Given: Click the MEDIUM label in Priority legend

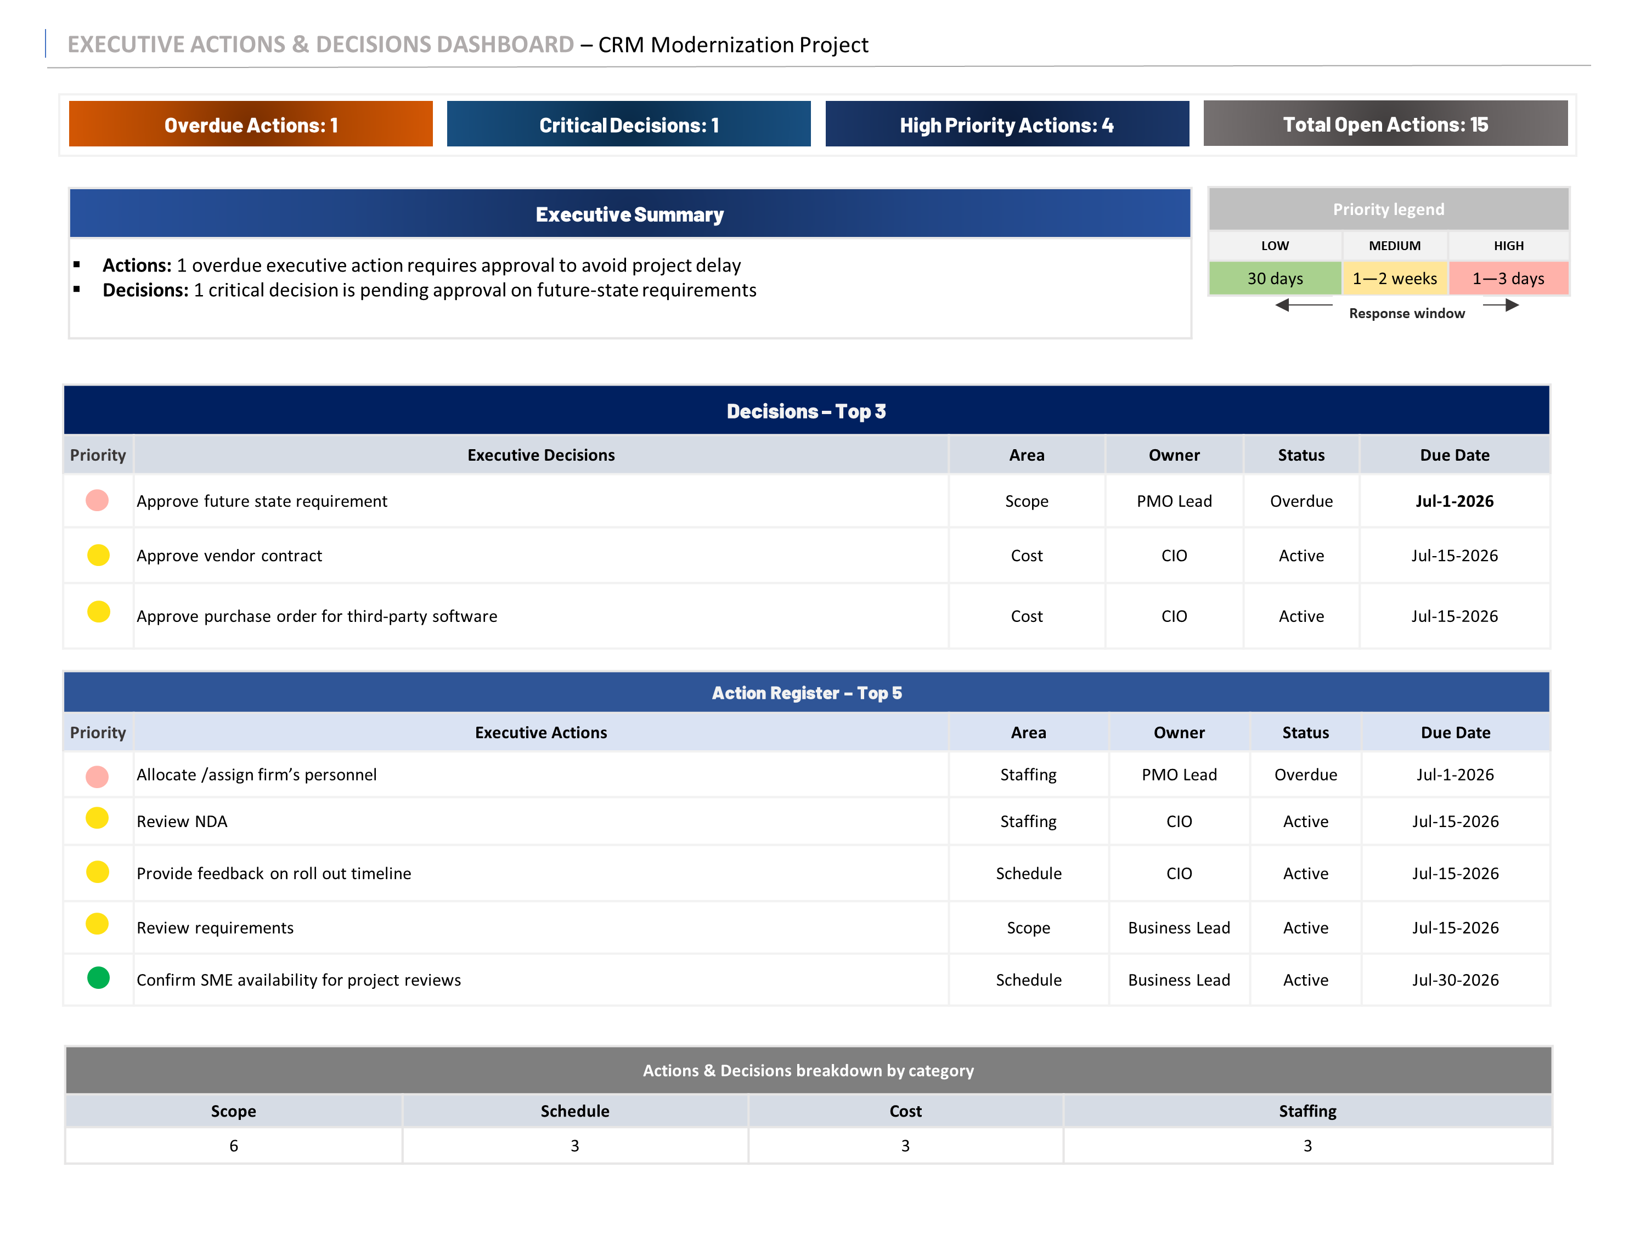Looking at the screenshot, I should [1395, 246].
